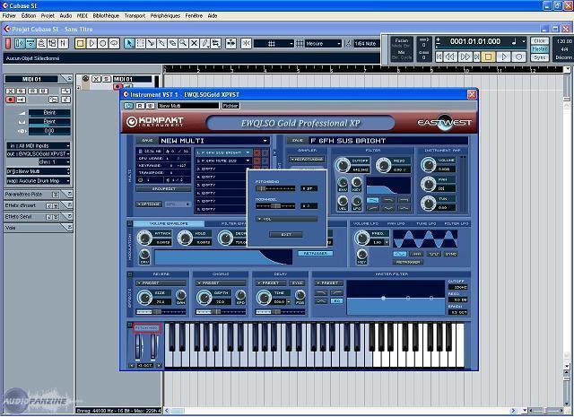Screen dimensions: 574x417
Task: Click the Instrument Amp VOLUME knob
Action: click(x=428, y=165)
